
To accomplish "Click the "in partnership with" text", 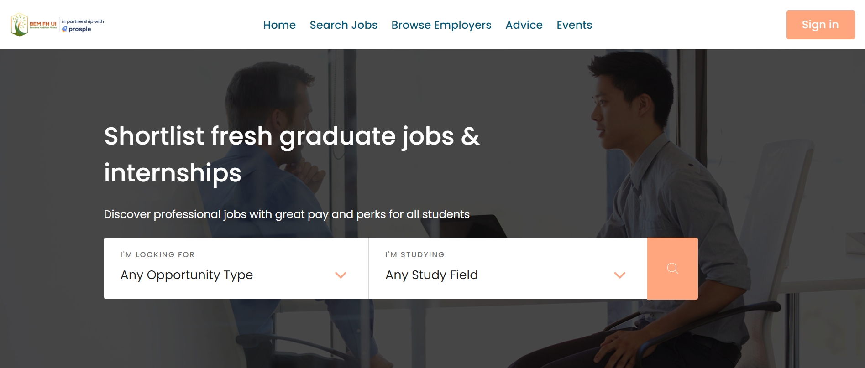I will coord(83,21).
